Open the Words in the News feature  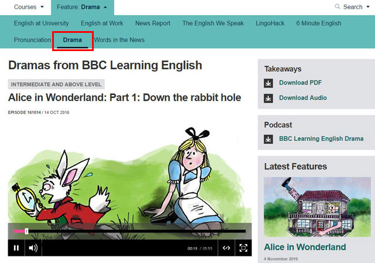point(120,40)
